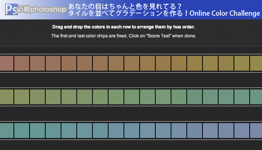Click the 必殺photoshop site title text
This screenshot has width=262, height=150.
pyautogui.click(x=42, y=9)
